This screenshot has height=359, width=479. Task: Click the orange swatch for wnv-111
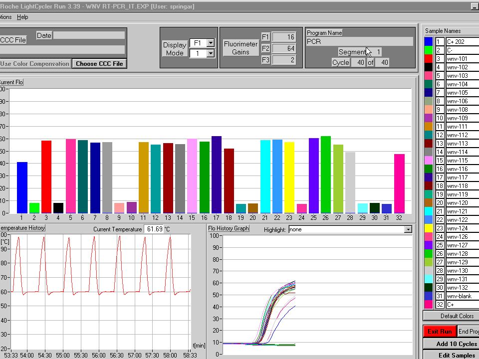pyautogui.click(x=429, y=126)
